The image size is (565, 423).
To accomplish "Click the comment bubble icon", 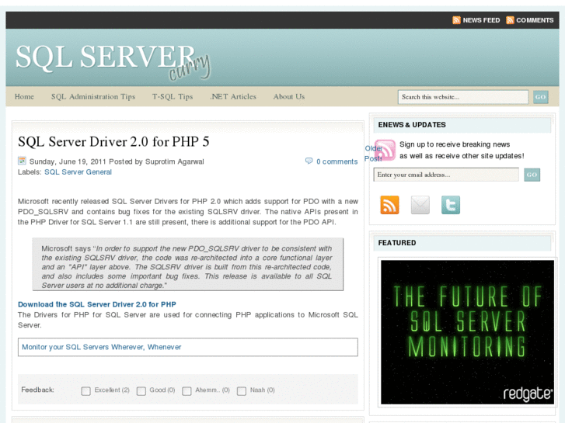I will pos(309,161).
